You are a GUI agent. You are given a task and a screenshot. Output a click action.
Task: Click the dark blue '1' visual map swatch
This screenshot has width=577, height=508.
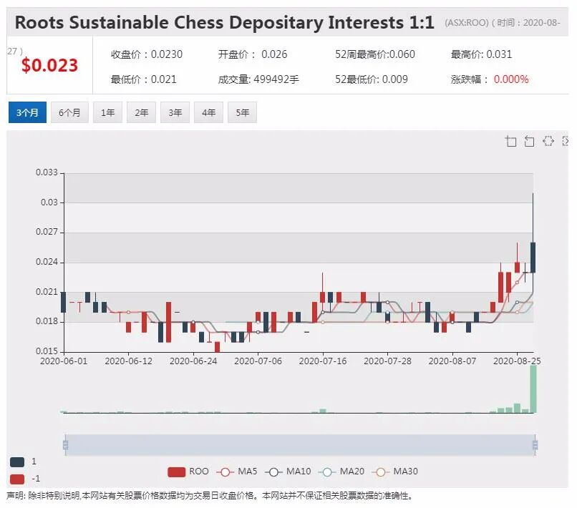17,462
